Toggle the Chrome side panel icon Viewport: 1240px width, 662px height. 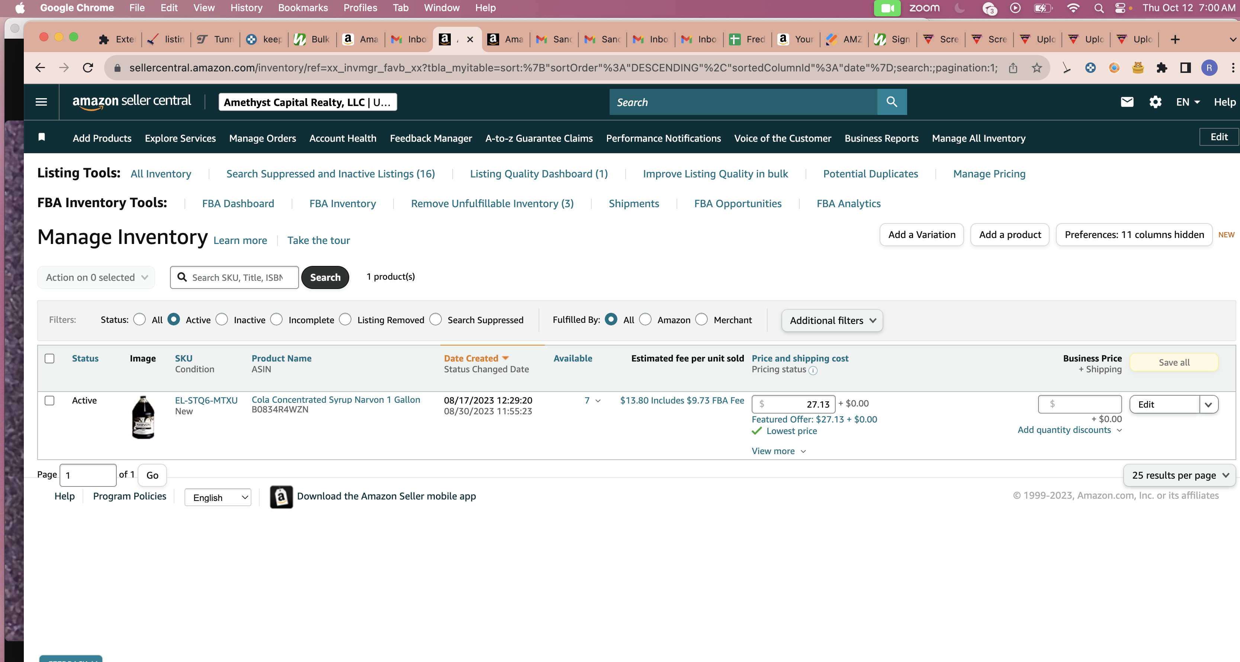click(1185, 68)
